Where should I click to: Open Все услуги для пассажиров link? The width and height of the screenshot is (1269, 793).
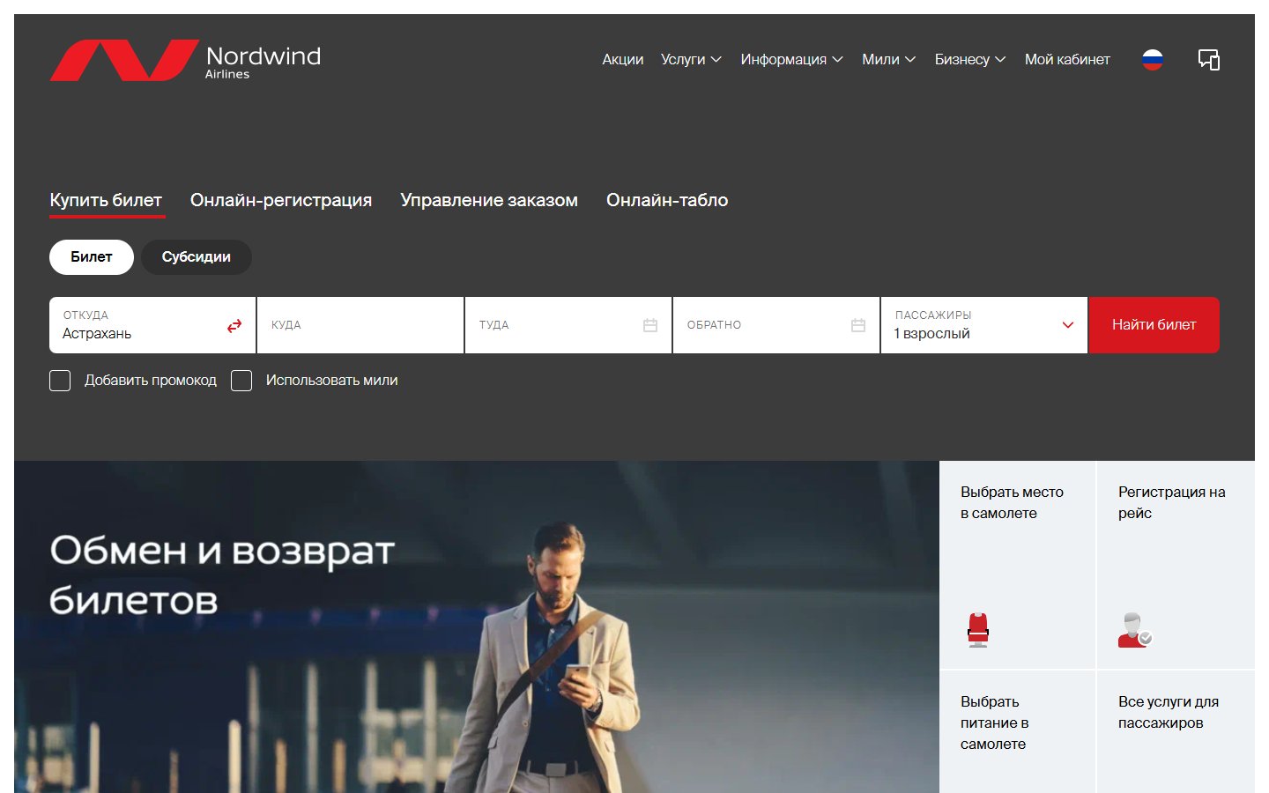tap(1176, 732)
